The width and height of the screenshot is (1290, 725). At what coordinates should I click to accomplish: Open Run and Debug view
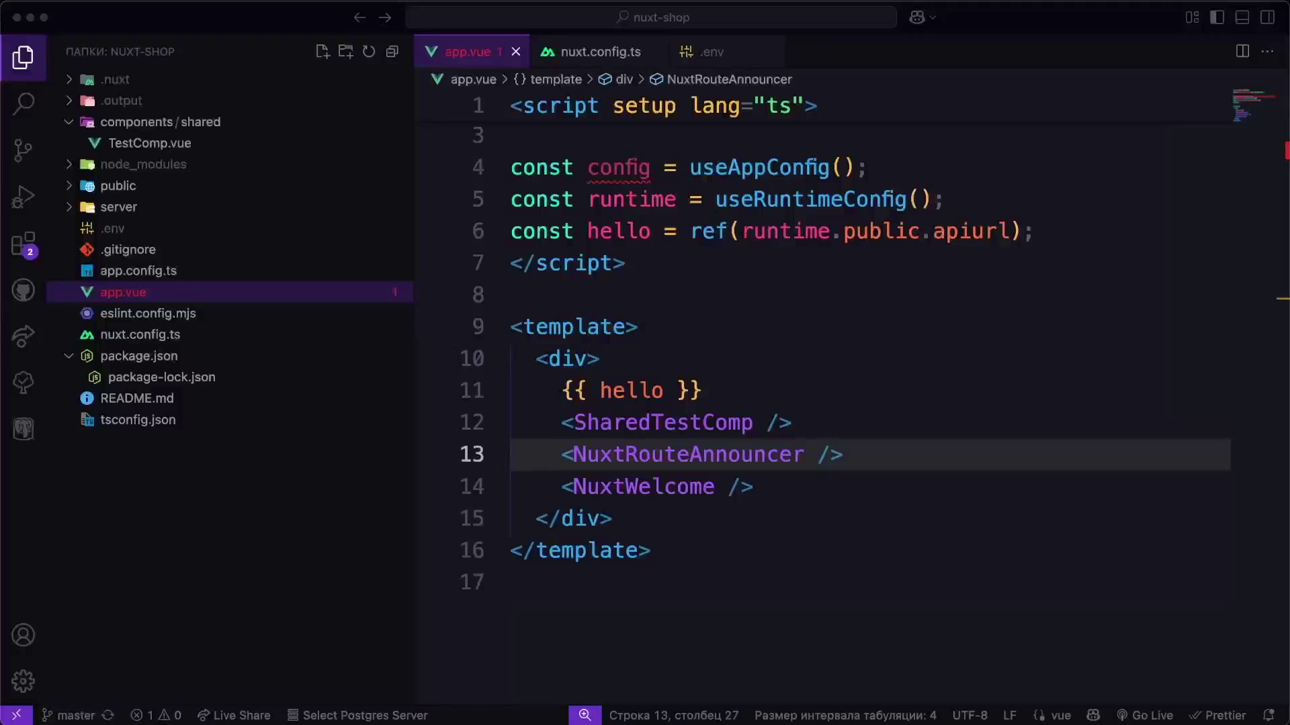[x=24, y=197]
